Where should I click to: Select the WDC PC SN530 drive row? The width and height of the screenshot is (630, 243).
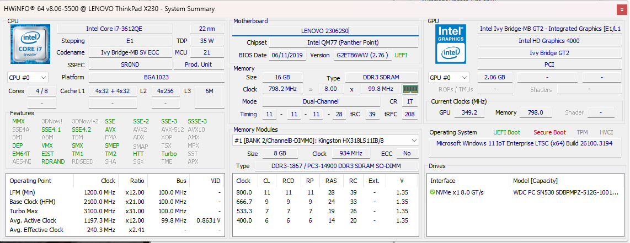coord(525,192)
